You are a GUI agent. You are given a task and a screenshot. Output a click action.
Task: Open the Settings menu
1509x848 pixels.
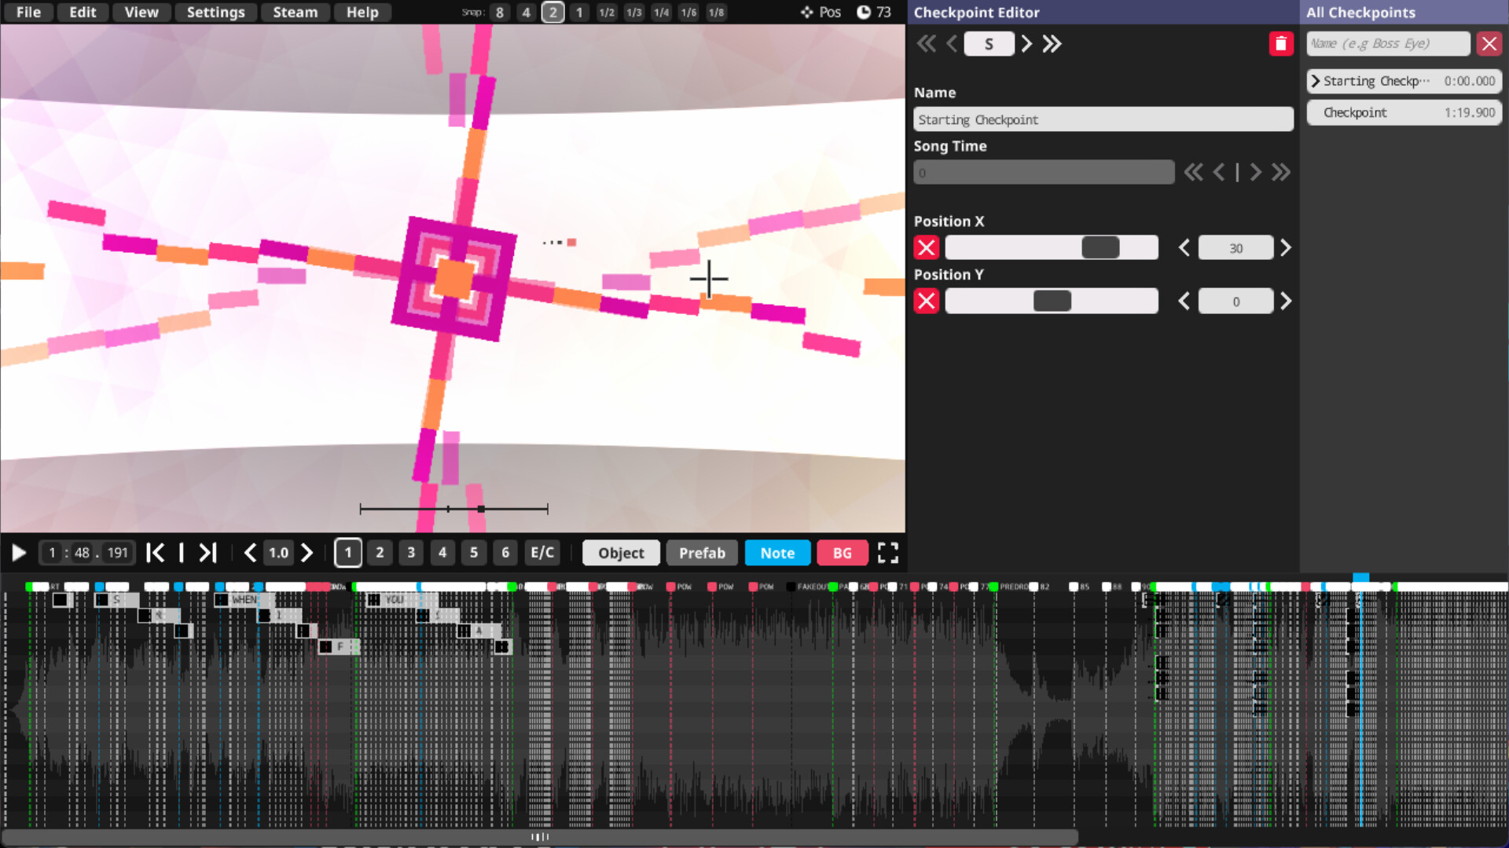tap(215, 12)
